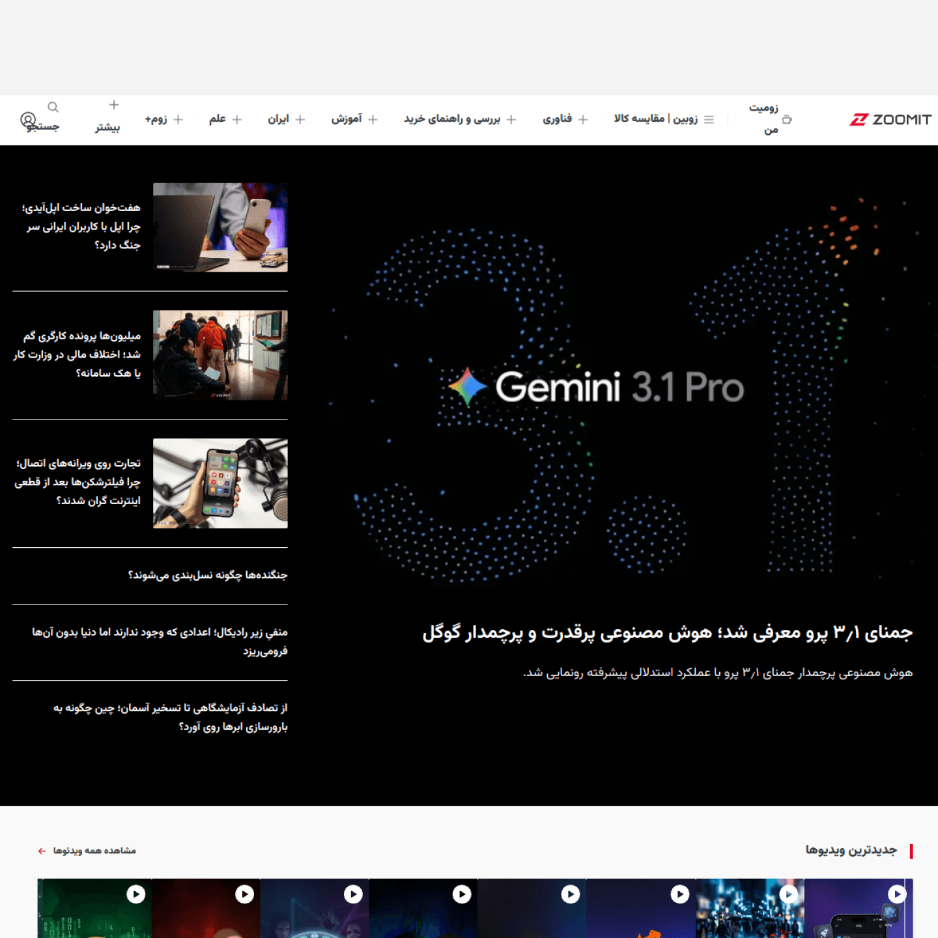Select the ایران menu item
Viewport: 938px width, 938px height.
pyautogui.click(x=279, y=119)
